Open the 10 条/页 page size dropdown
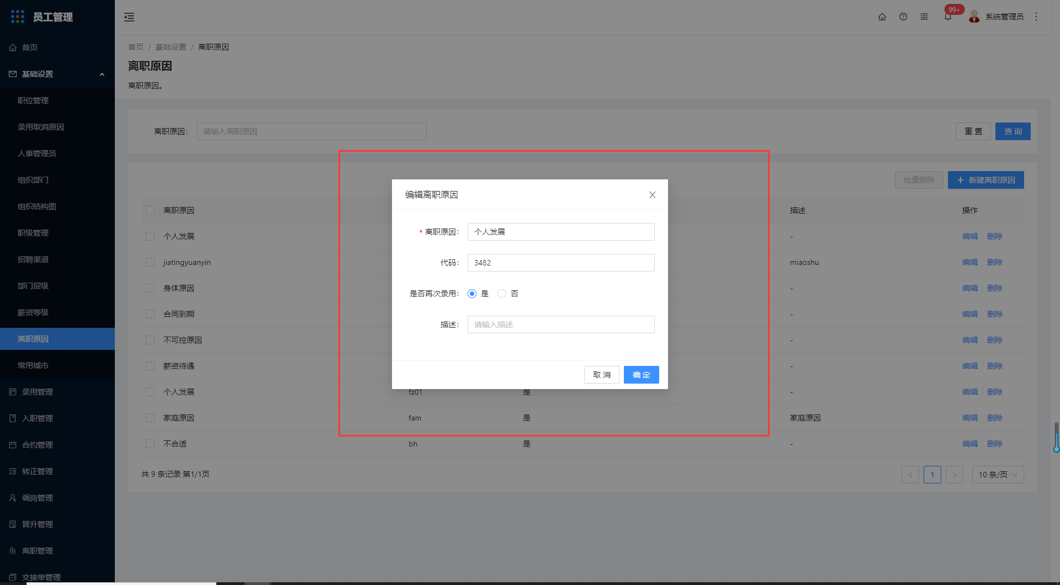 tap(998, 475)
